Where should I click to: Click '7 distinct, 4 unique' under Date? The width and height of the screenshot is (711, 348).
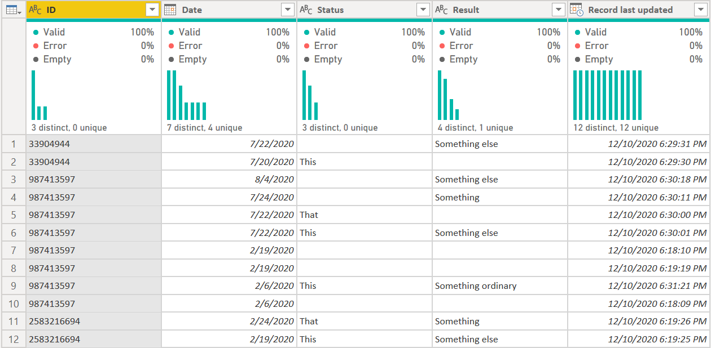pyautogui.click(x=204, y=128)
